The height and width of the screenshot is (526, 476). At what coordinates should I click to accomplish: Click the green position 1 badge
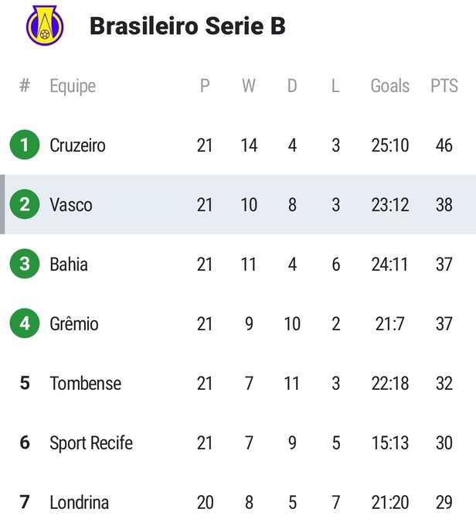(x=25, y=145)
